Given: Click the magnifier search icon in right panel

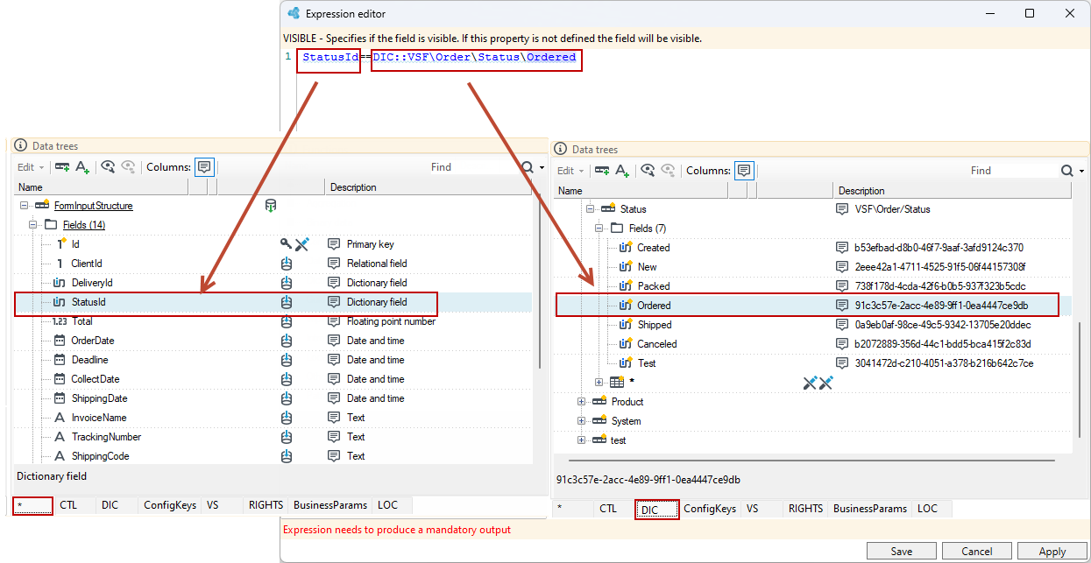Looking at the screenshot, I should click(x=1067, y=170).
